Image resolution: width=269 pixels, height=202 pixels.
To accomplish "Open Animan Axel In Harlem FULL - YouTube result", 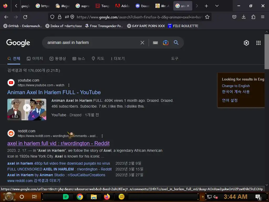I will 54,92.
